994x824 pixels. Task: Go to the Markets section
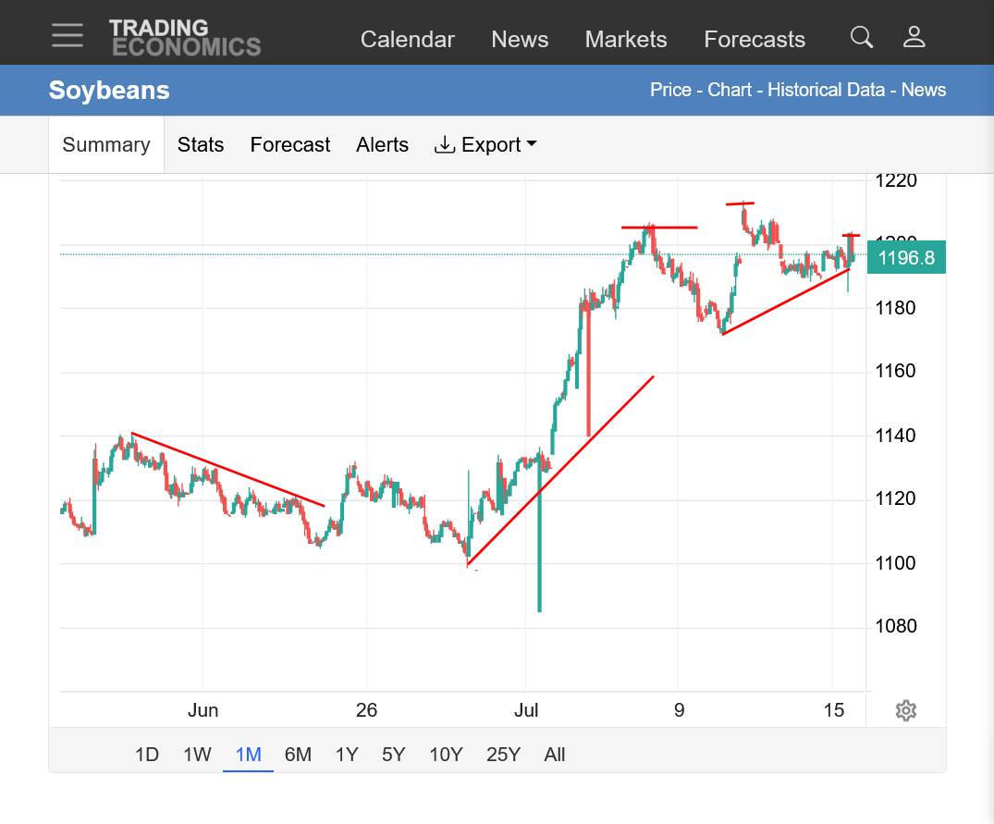point(626,39)
